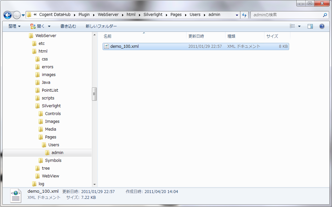Image resolution: width=332 pixels, height=207 pixels.
Task: Open help with the question mark icon
Action: 322,26
